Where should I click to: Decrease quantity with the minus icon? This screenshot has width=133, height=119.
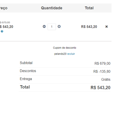point(44,26)
